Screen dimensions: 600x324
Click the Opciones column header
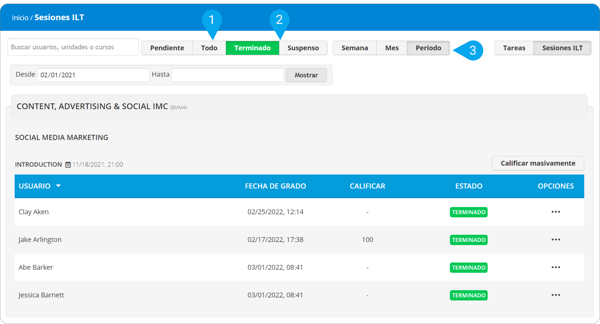[556, 186]
